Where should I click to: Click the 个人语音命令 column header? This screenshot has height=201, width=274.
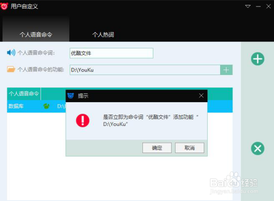[x=24, y=94]
